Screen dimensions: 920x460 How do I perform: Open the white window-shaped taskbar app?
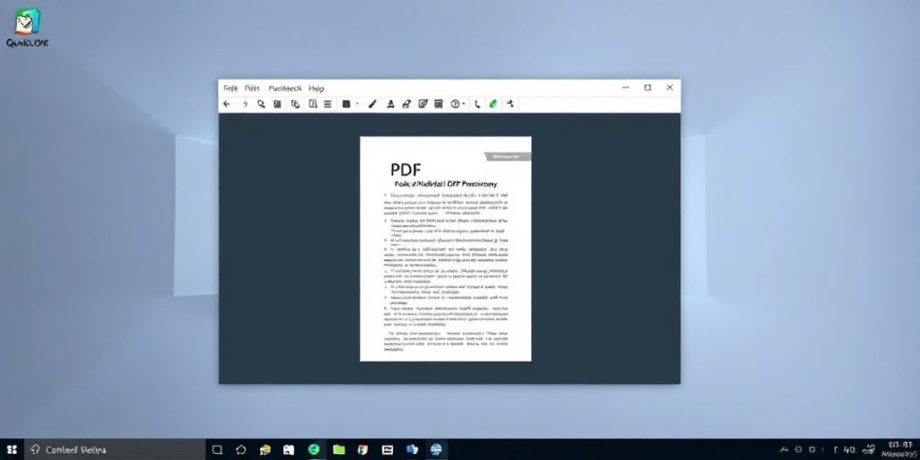(x=387, y=450)
